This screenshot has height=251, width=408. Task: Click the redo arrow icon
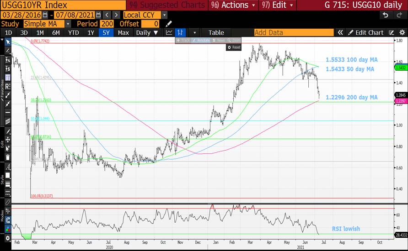pyautogui.click(x=399, y=15)
